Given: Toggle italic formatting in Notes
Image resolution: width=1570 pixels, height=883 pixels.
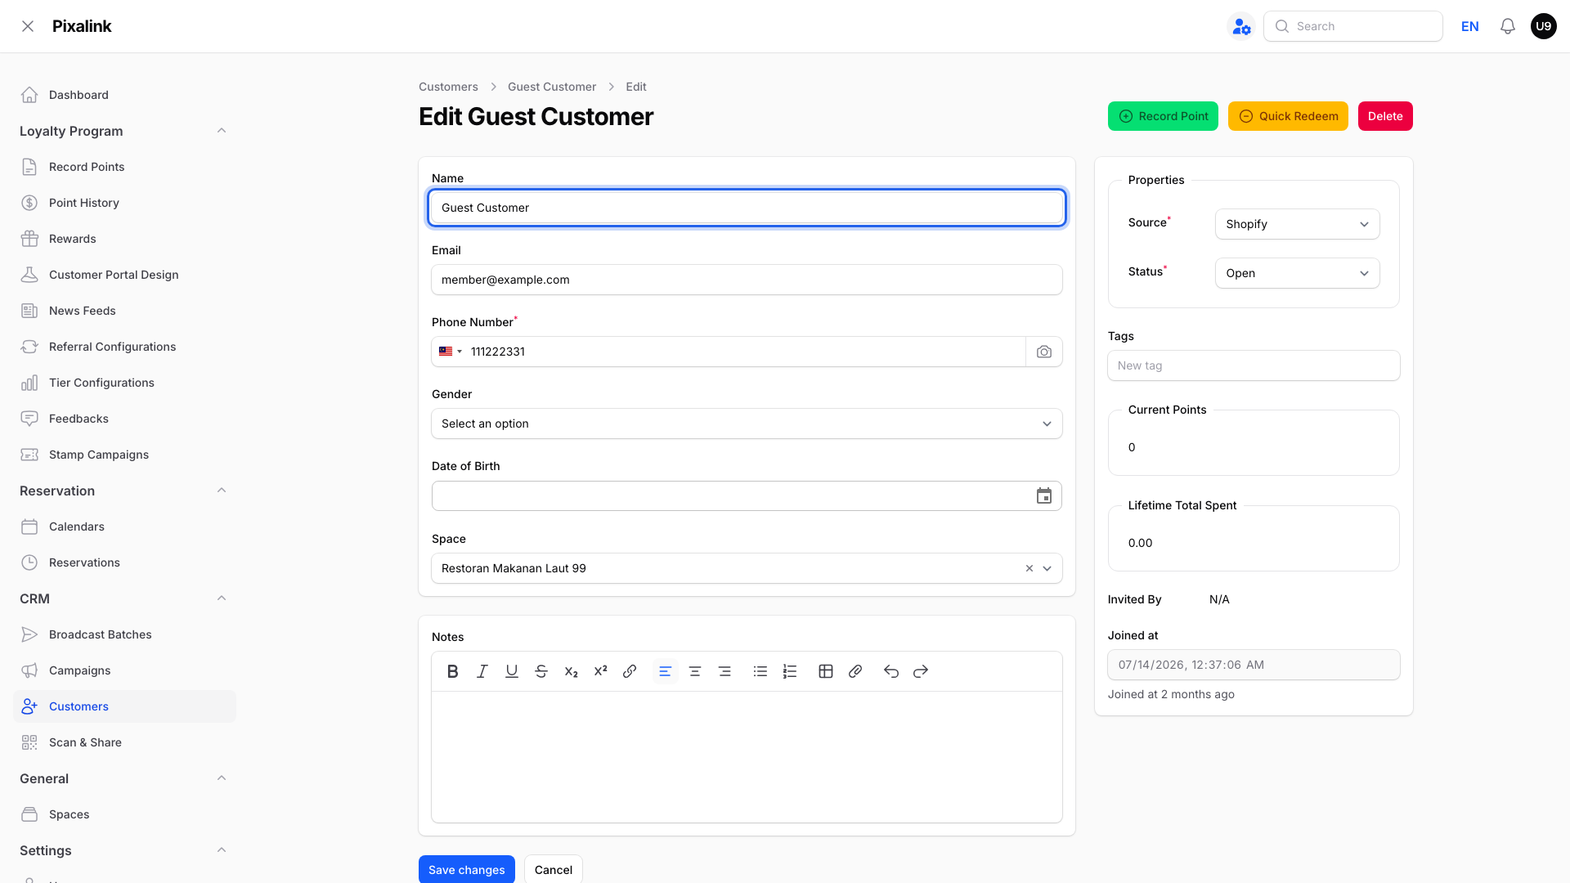Looking at the screenshot, I should [482, 671].
